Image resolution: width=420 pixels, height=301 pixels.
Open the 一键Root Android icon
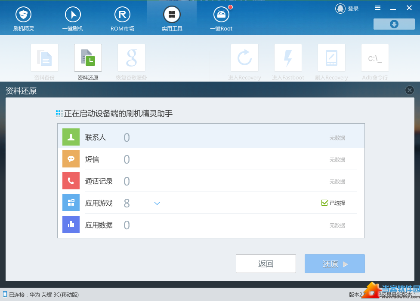(x=221, y=15)
